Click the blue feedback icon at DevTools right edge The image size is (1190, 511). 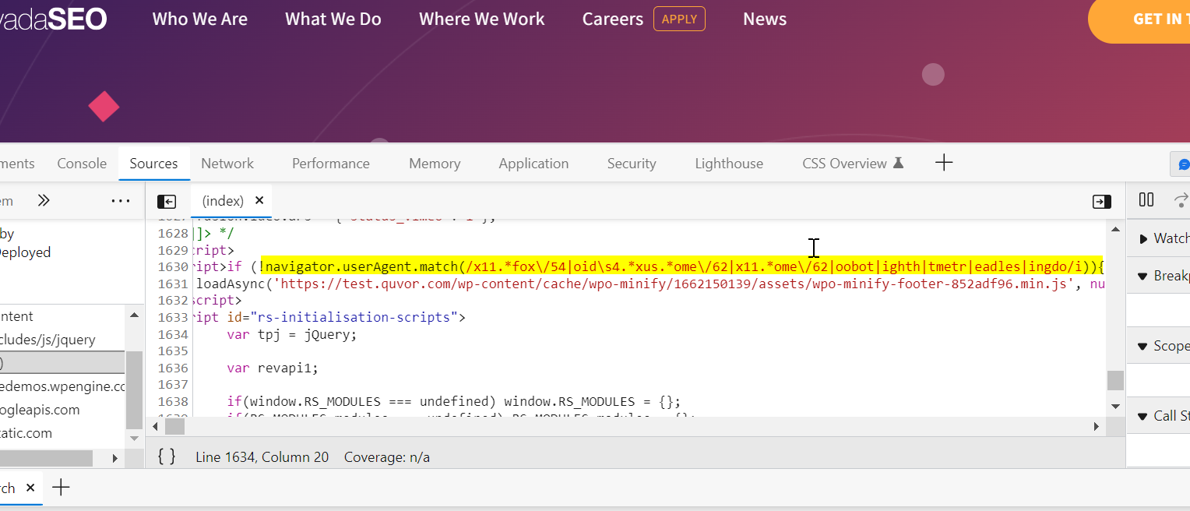click(x=1183, y=164)
